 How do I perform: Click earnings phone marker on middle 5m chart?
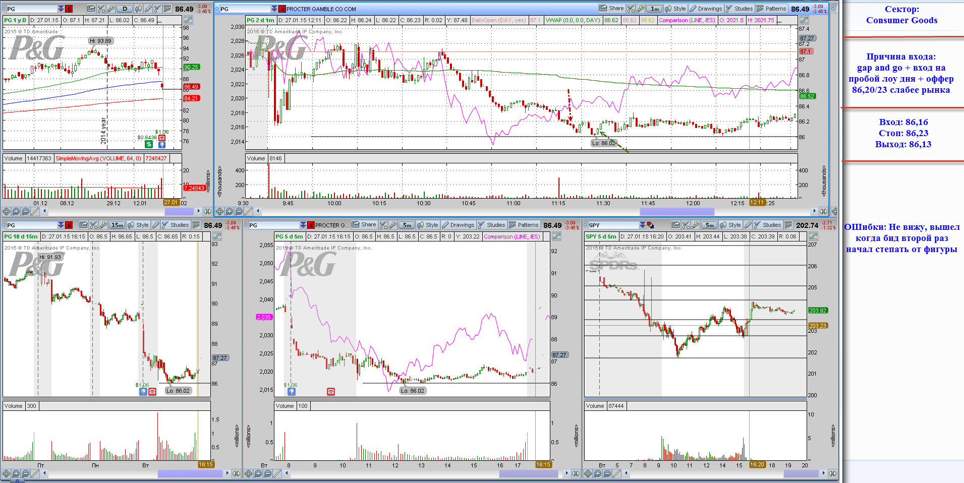(x=331, y=391)
